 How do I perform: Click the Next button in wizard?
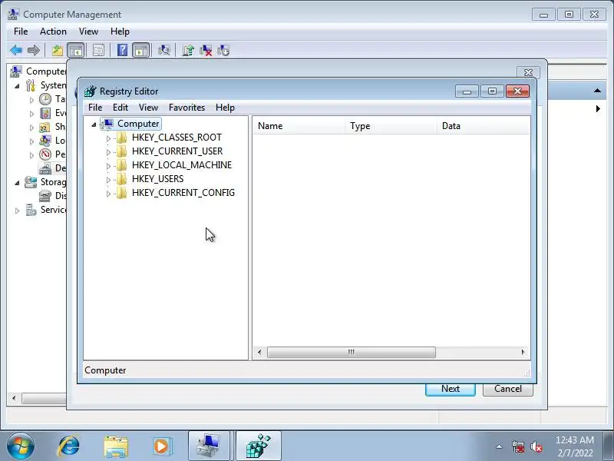451,389
